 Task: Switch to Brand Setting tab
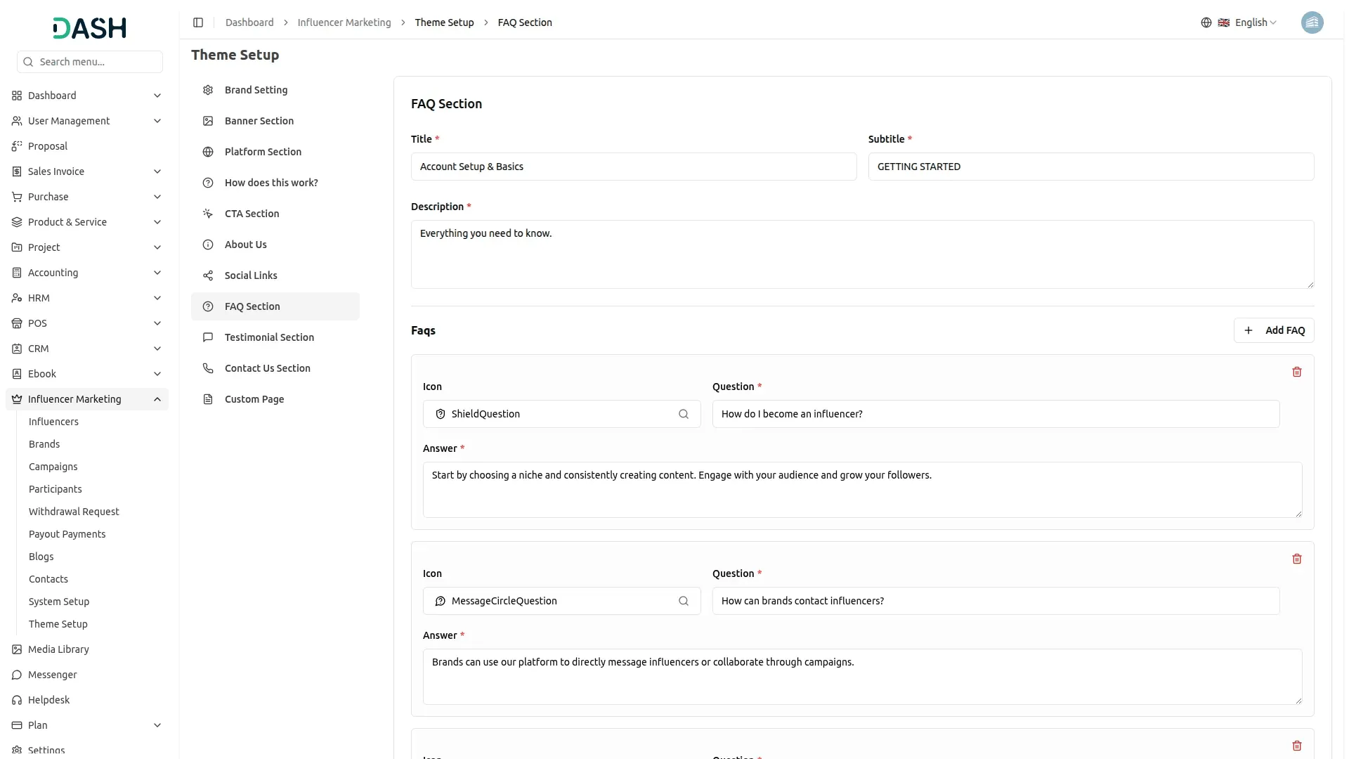point(256,90)
